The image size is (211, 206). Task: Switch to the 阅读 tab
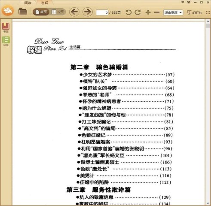pos(28,3)
